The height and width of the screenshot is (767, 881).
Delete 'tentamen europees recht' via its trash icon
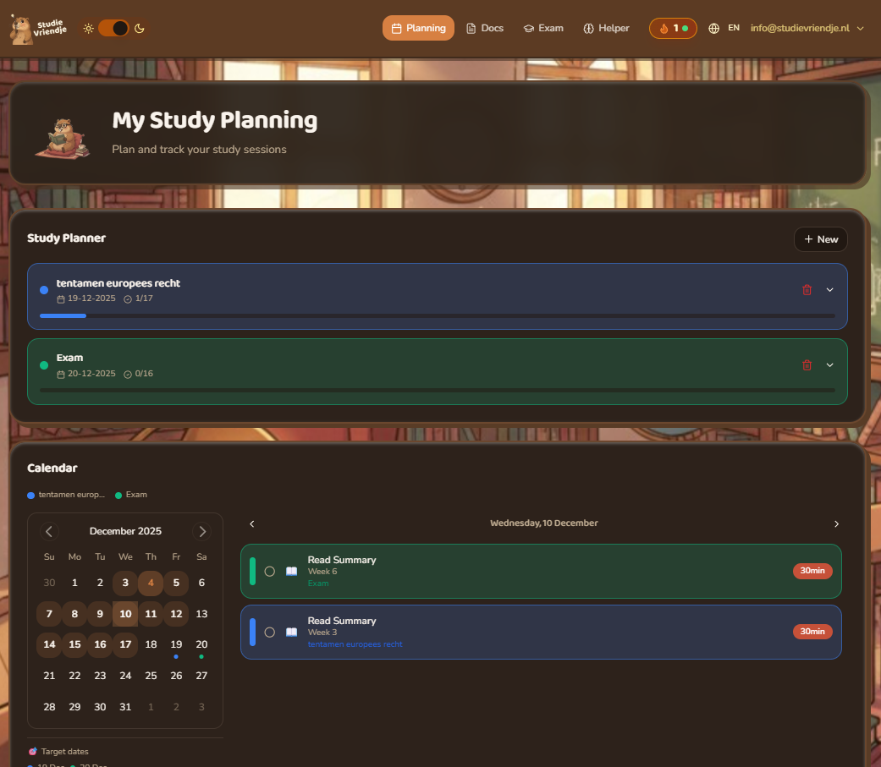807,289
